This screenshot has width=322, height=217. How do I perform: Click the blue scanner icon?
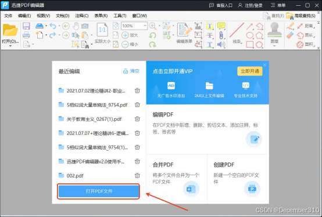(40, 26)
